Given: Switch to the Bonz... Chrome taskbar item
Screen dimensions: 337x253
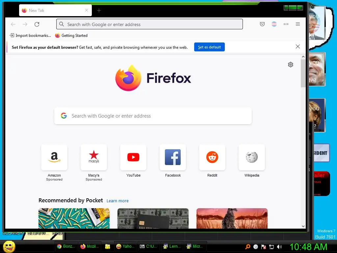Looking at the screenshot, I should pos(66,246).
